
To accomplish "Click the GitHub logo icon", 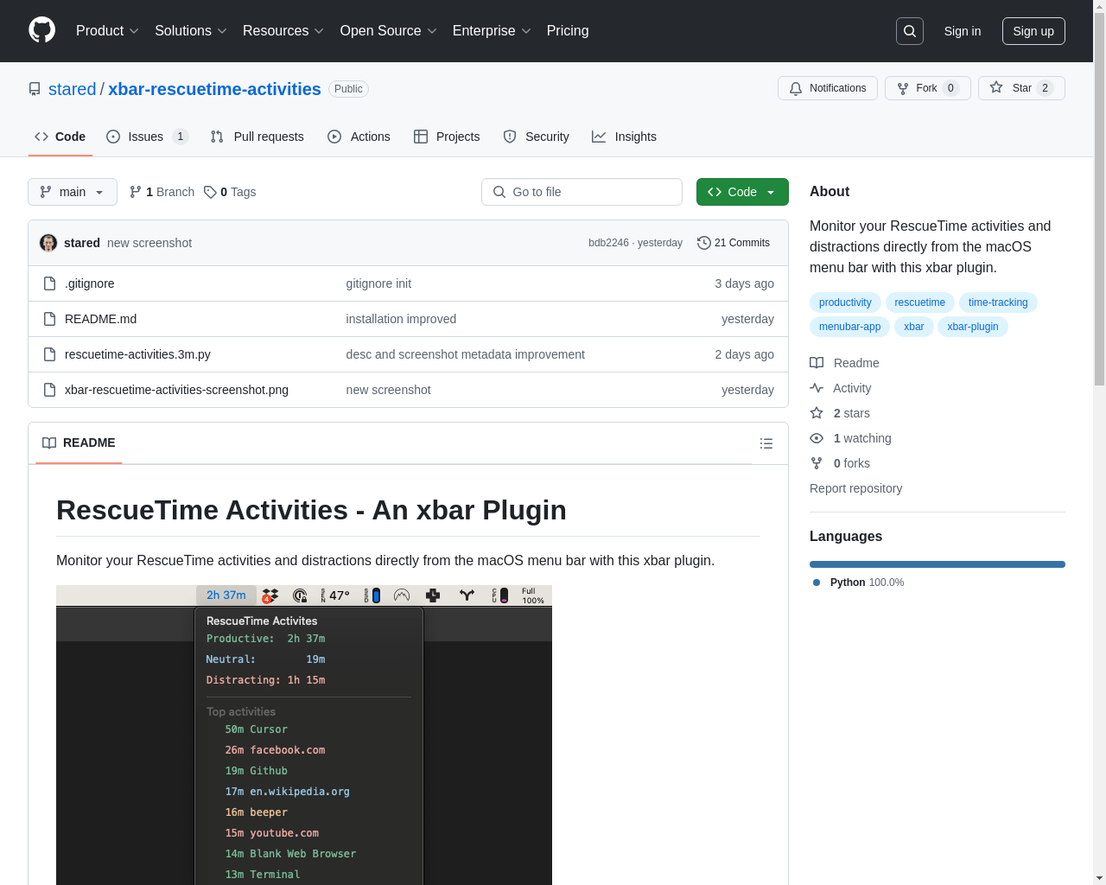I will tap(42, 30).
